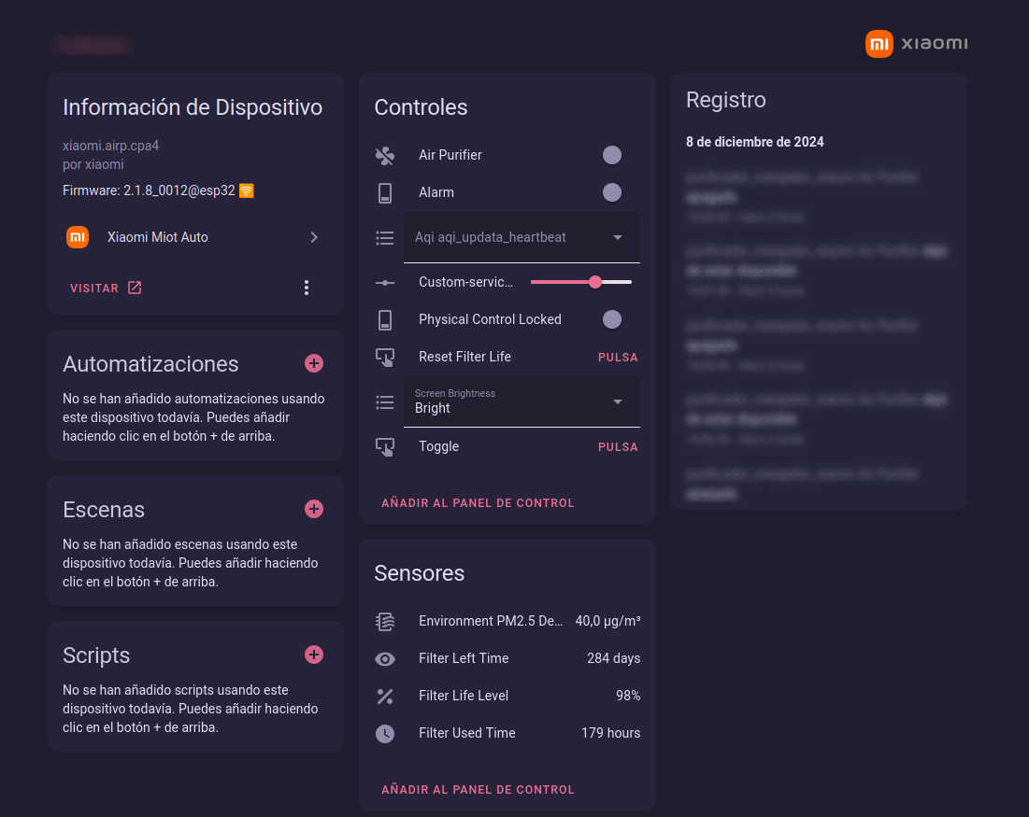Expand the Xiaomi Miot Auto integration chevron
Screen dimensions: 1029x817
(314, 237)
